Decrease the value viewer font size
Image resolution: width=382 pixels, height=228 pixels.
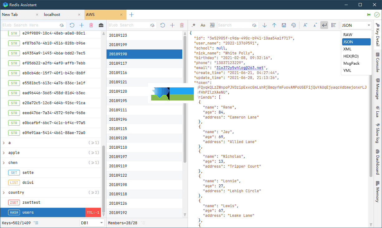point(315,25)
